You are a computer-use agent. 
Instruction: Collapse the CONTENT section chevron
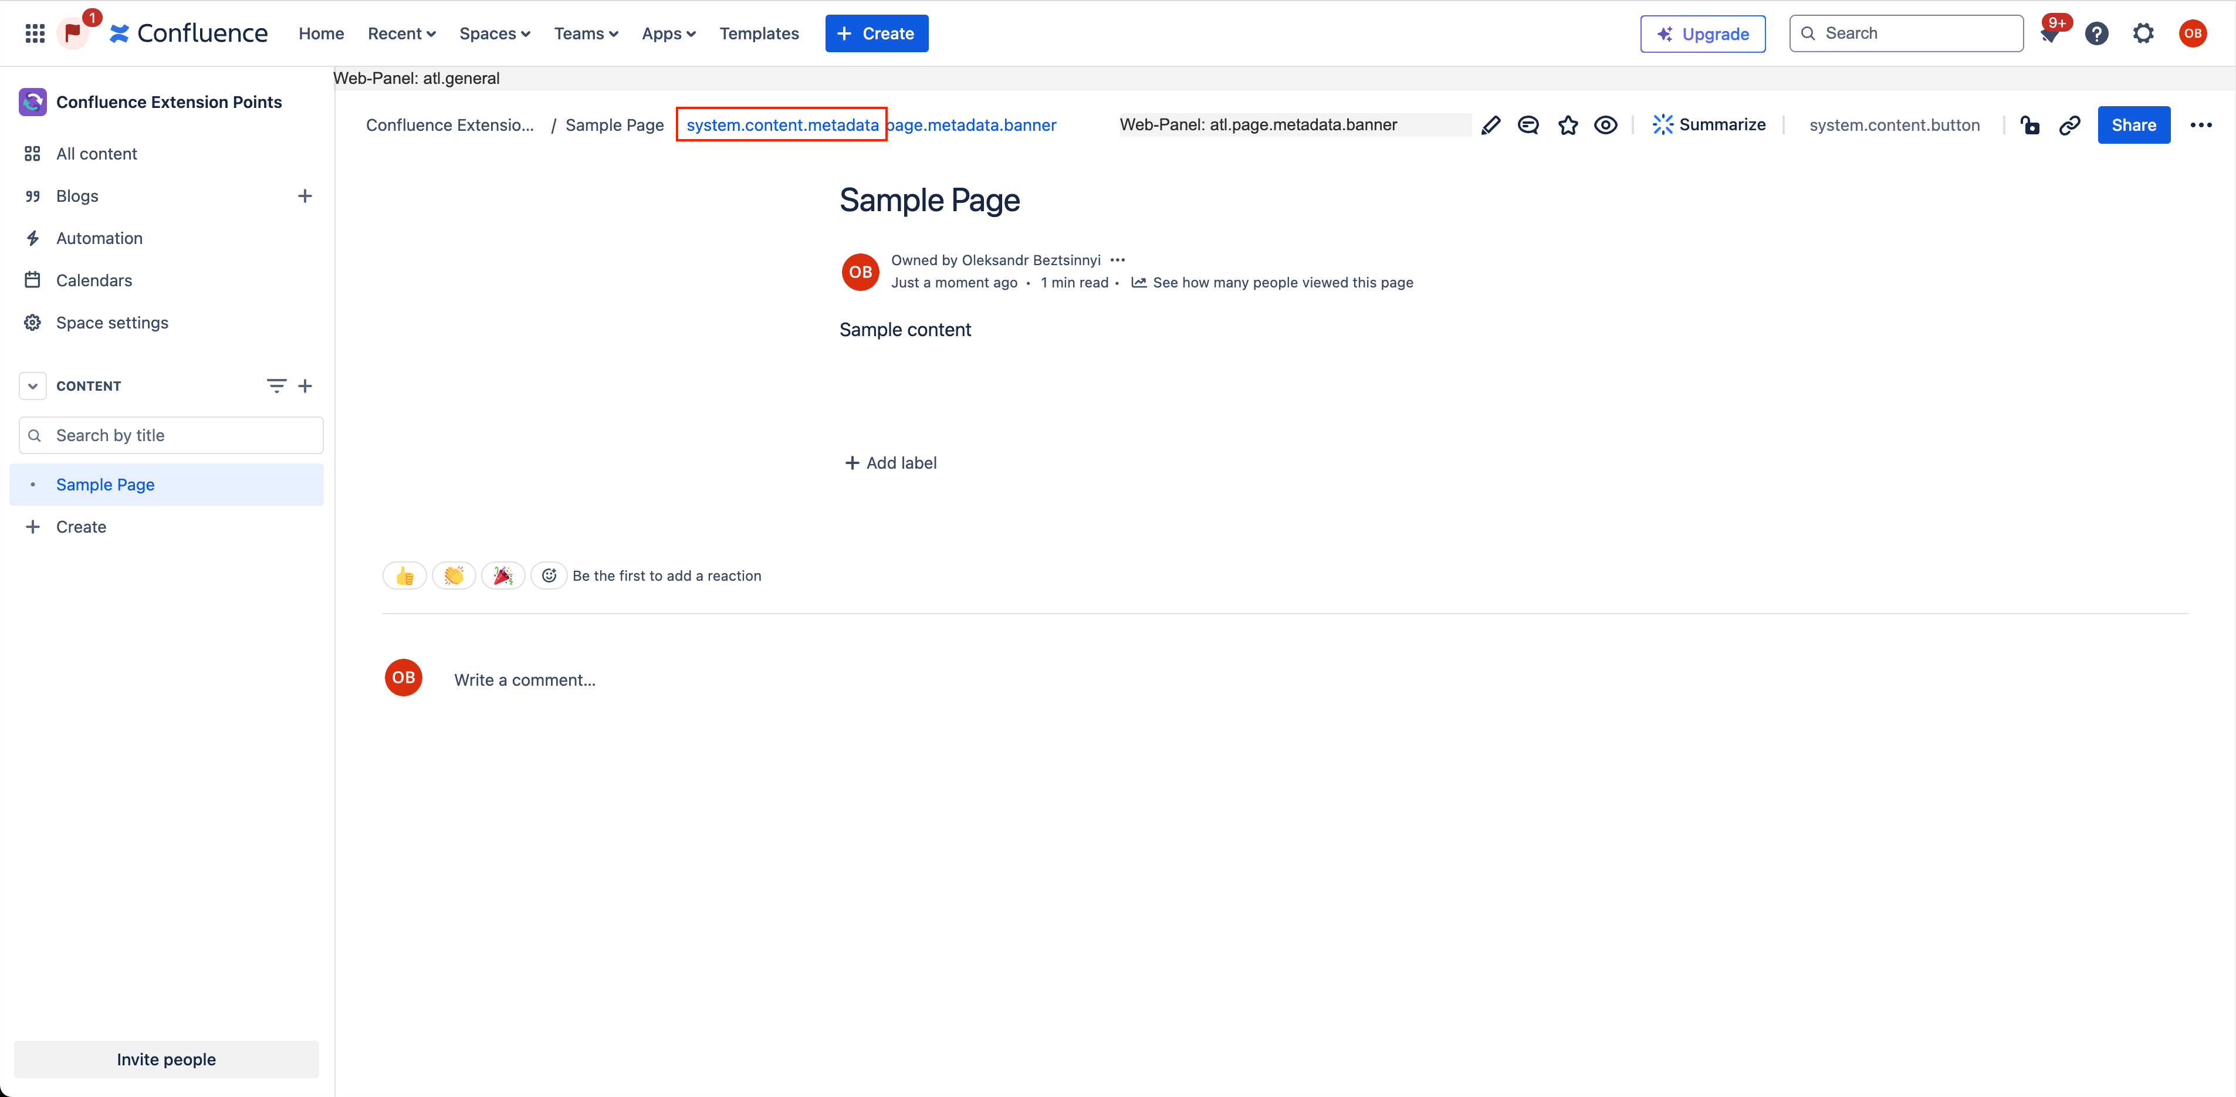pyautogui.click(x=32, y=386)
